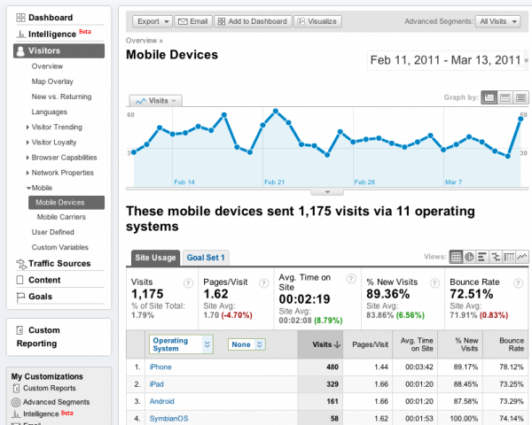Open the iPad operating system link

(156, 384)
